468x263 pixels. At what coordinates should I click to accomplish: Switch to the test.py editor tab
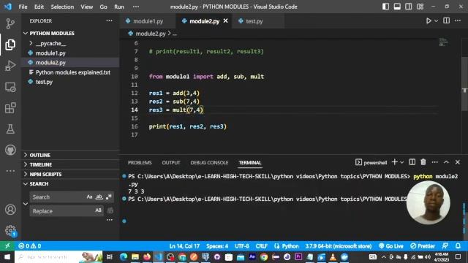pyautogui.click(x=254, y=21)
